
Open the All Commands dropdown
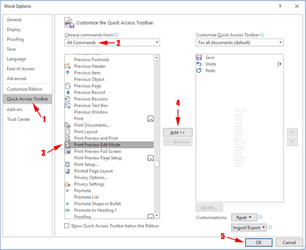(112, 42)
